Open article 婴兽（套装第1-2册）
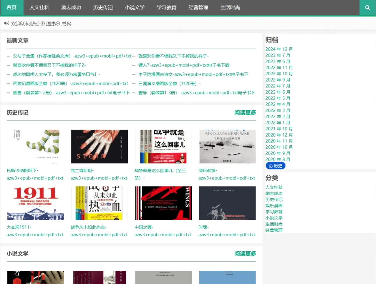Image resolution: width=376 pixels, height=284 pixels. [x=71, y=92]
